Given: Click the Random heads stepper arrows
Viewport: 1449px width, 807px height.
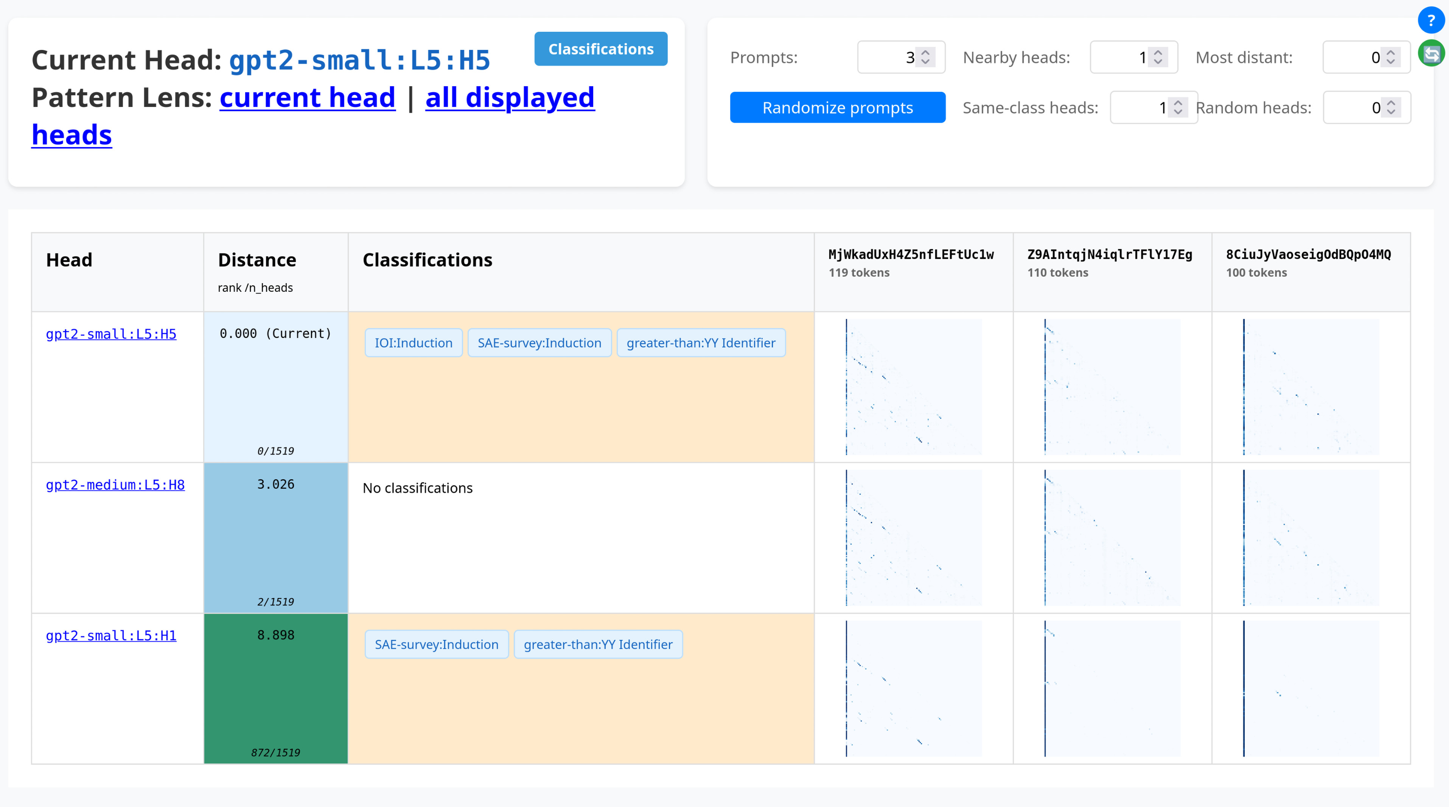Looking at the screenshot, I should coord(1390,107).
